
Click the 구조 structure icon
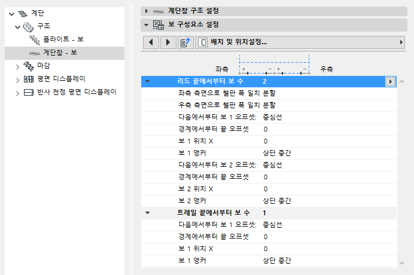tap(29, 27)
